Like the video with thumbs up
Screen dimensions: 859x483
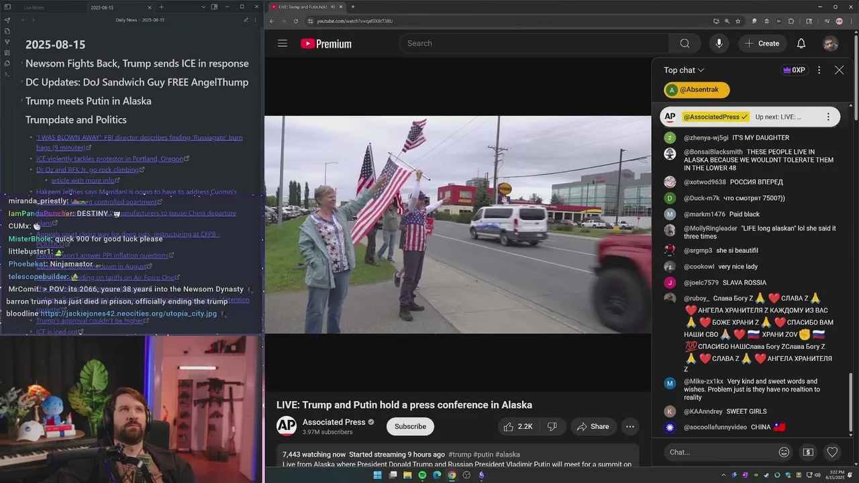(x=517, y=427)
